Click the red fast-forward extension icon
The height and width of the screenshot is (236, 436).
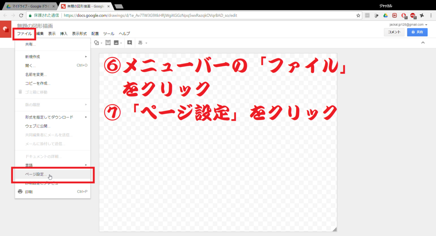[x=394, y=16]
